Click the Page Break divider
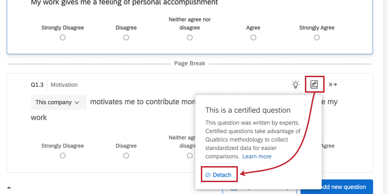Screen dimensions: 388x194 pos(189,63)
